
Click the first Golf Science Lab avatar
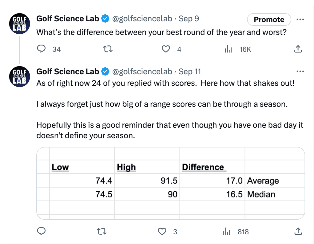coord(20,24)
